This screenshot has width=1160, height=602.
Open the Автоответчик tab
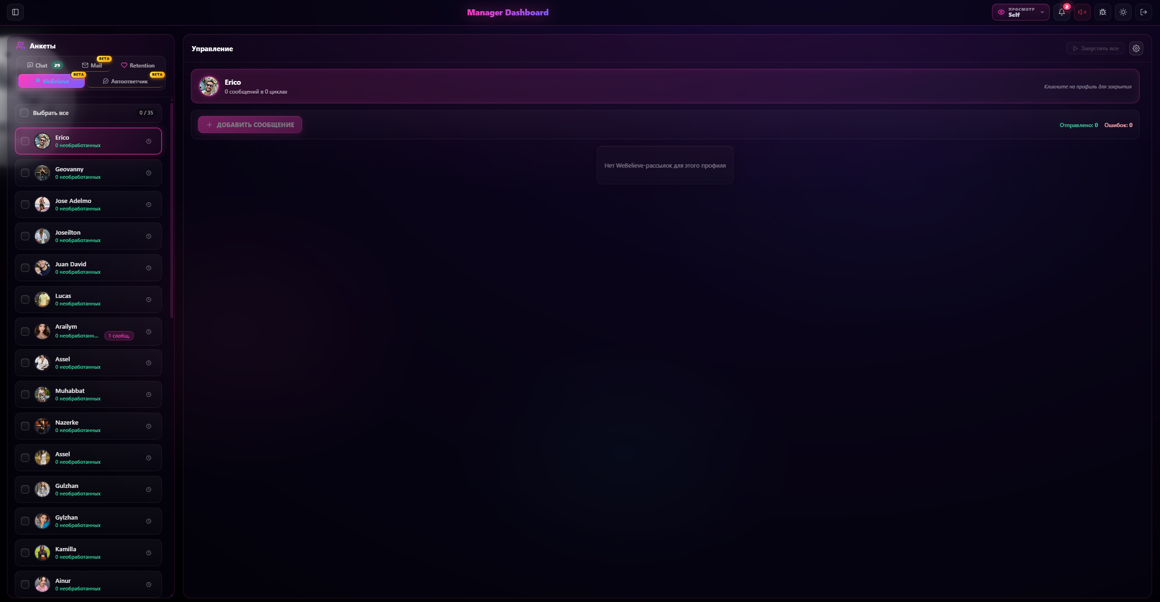coord(125,81)
